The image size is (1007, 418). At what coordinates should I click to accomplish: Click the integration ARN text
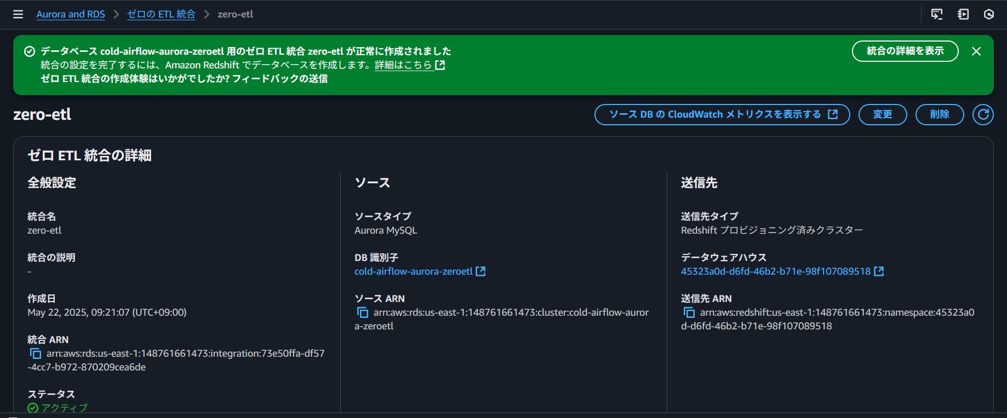click(176, 361)
